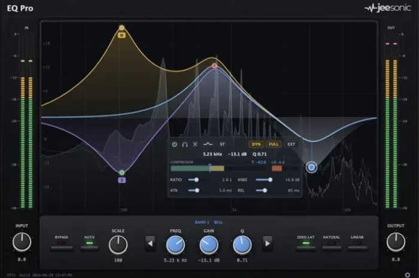The image size is (419, 278).
Task: Select the yellow M band node
Action: click(122, 28)
